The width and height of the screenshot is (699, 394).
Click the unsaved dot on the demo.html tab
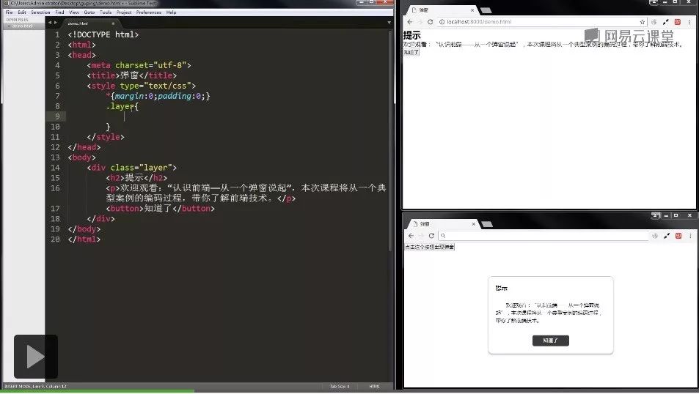tap(113, 23)
